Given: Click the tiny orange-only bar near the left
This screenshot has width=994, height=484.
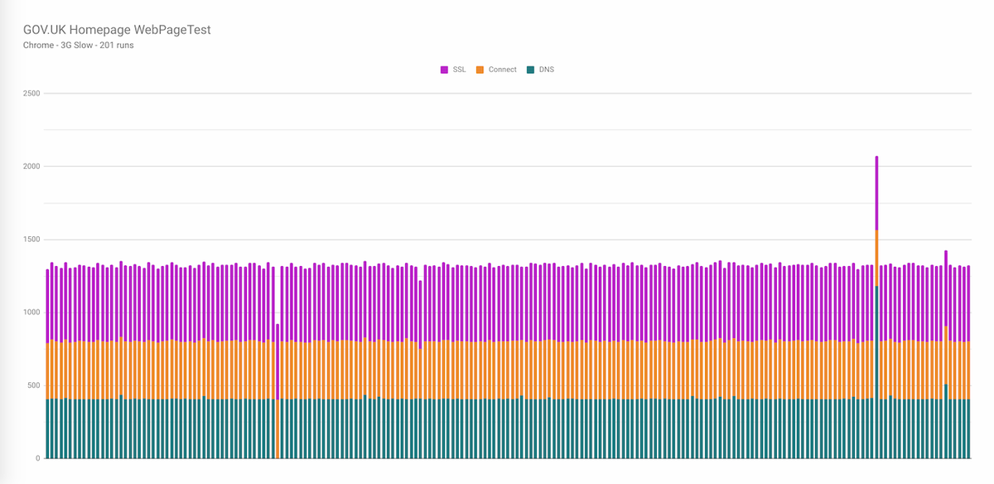Looking at the screenshot, I should [277, 431].
